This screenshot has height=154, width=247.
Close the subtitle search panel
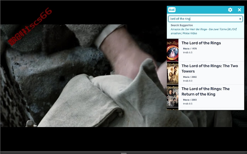click(x=239, y=10)
